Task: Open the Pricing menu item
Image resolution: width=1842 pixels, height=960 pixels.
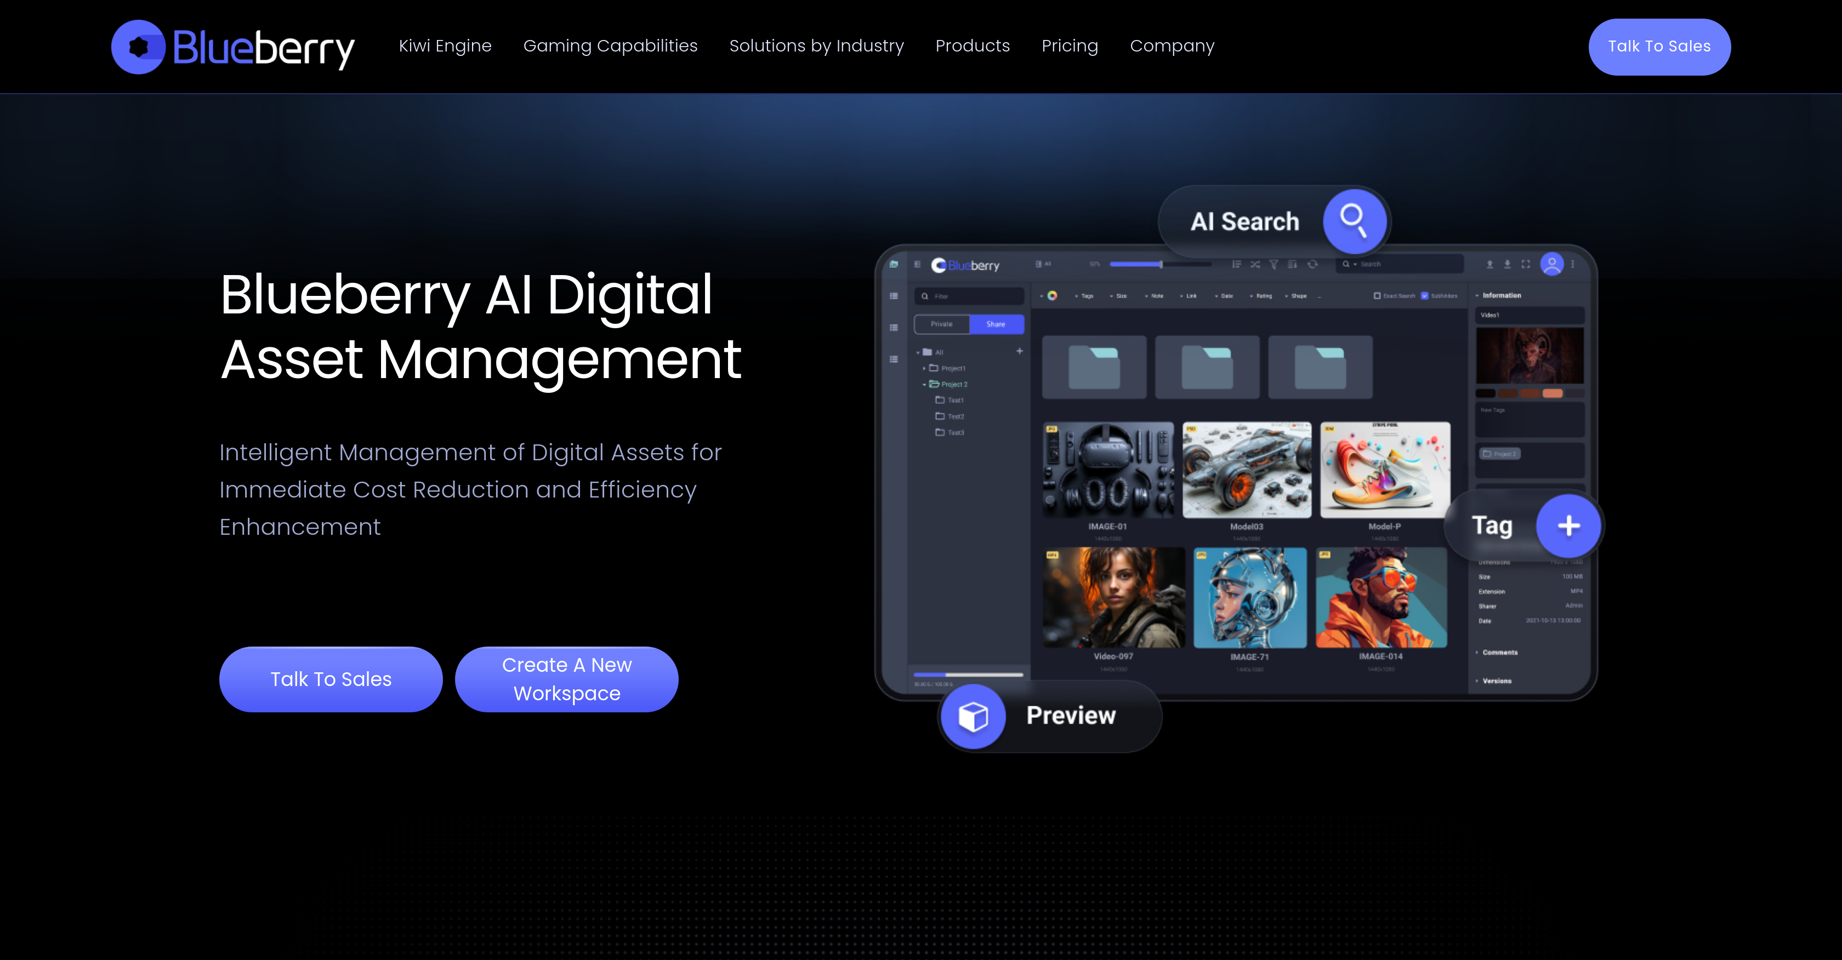Action: point(1070,45)
